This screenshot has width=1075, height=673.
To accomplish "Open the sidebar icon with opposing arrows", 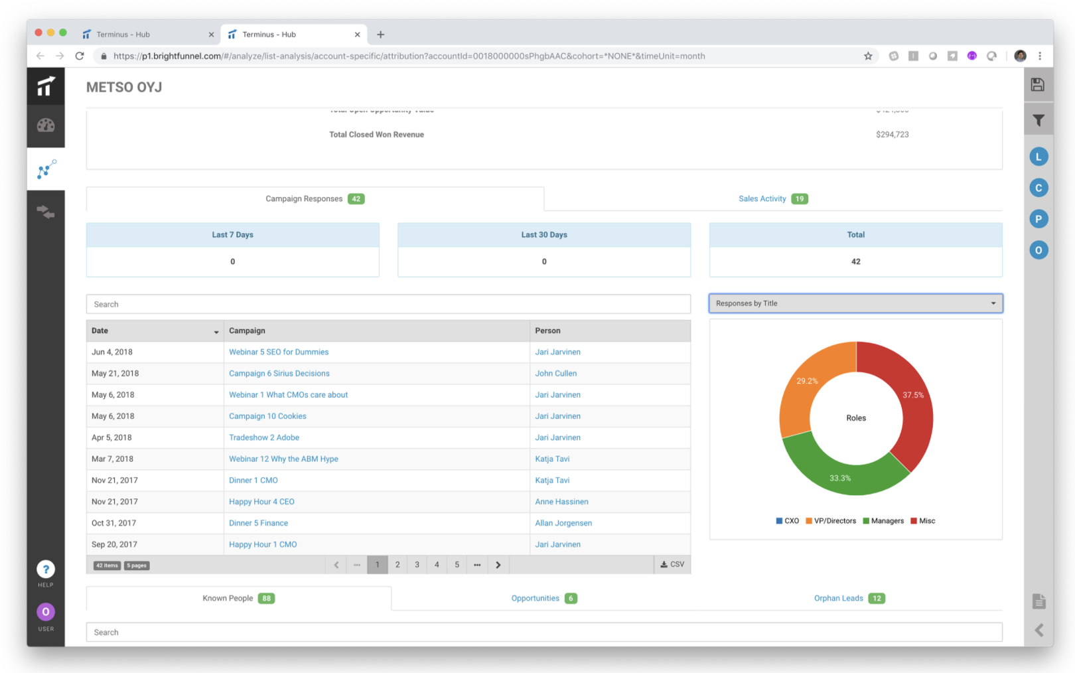I will tap(46, 212).
